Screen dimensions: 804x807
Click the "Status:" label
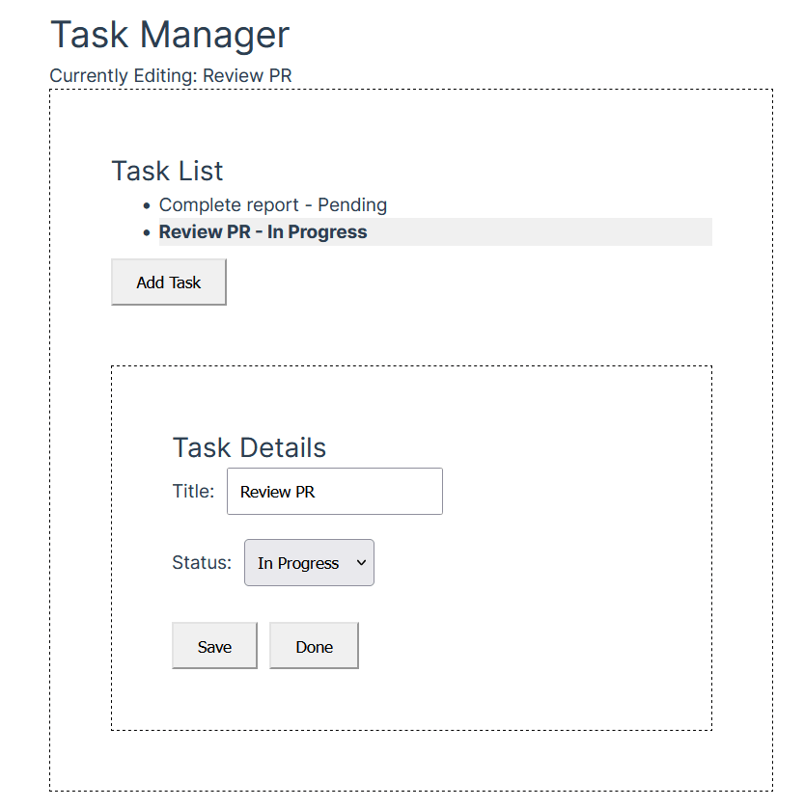[202, 563]
